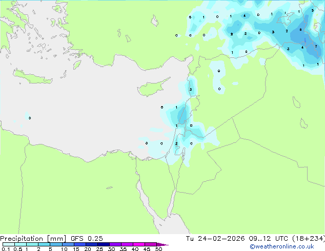This screenshot has width=325, height=251.
Task: Select the 45–50 mm legend swatch
Action: click(x=151, y=244)
